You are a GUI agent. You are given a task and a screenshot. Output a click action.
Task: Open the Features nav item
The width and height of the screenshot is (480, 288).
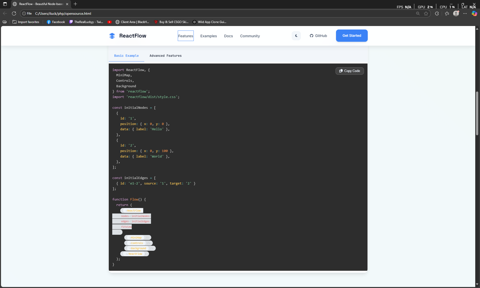pos(185,36)
